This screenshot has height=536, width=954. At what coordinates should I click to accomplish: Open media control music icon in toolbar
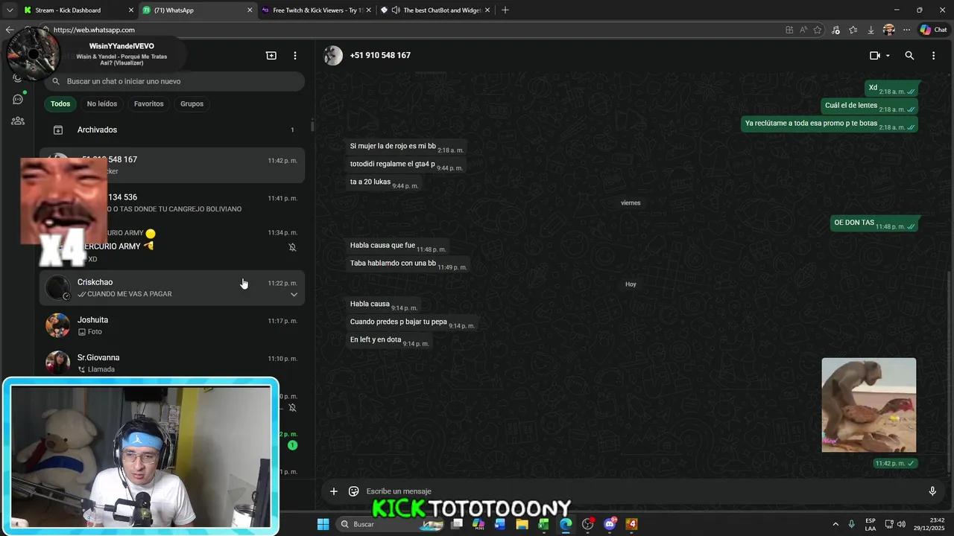(x=835, y=30)
